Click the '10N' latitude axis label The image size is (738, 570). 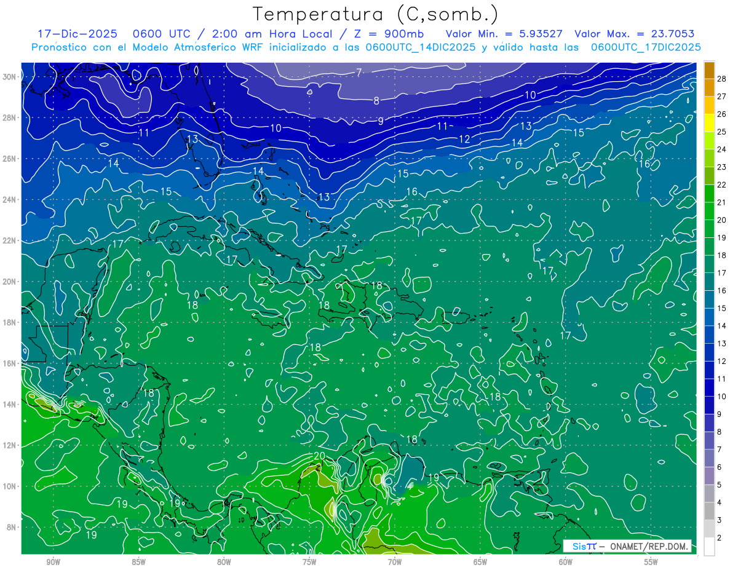click(10, 486)
